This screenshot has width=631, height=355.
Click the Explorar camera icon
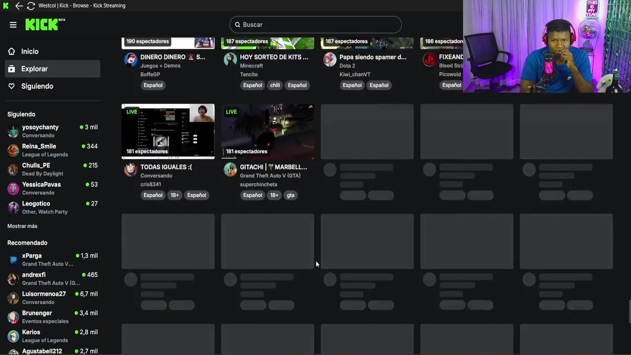pyautogui.click(x=11, y=69)
